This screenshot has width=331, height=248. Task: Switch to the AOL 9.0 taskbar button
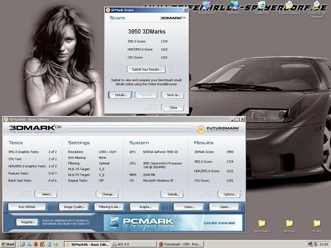pyautogui.click(x=134, y=245)
